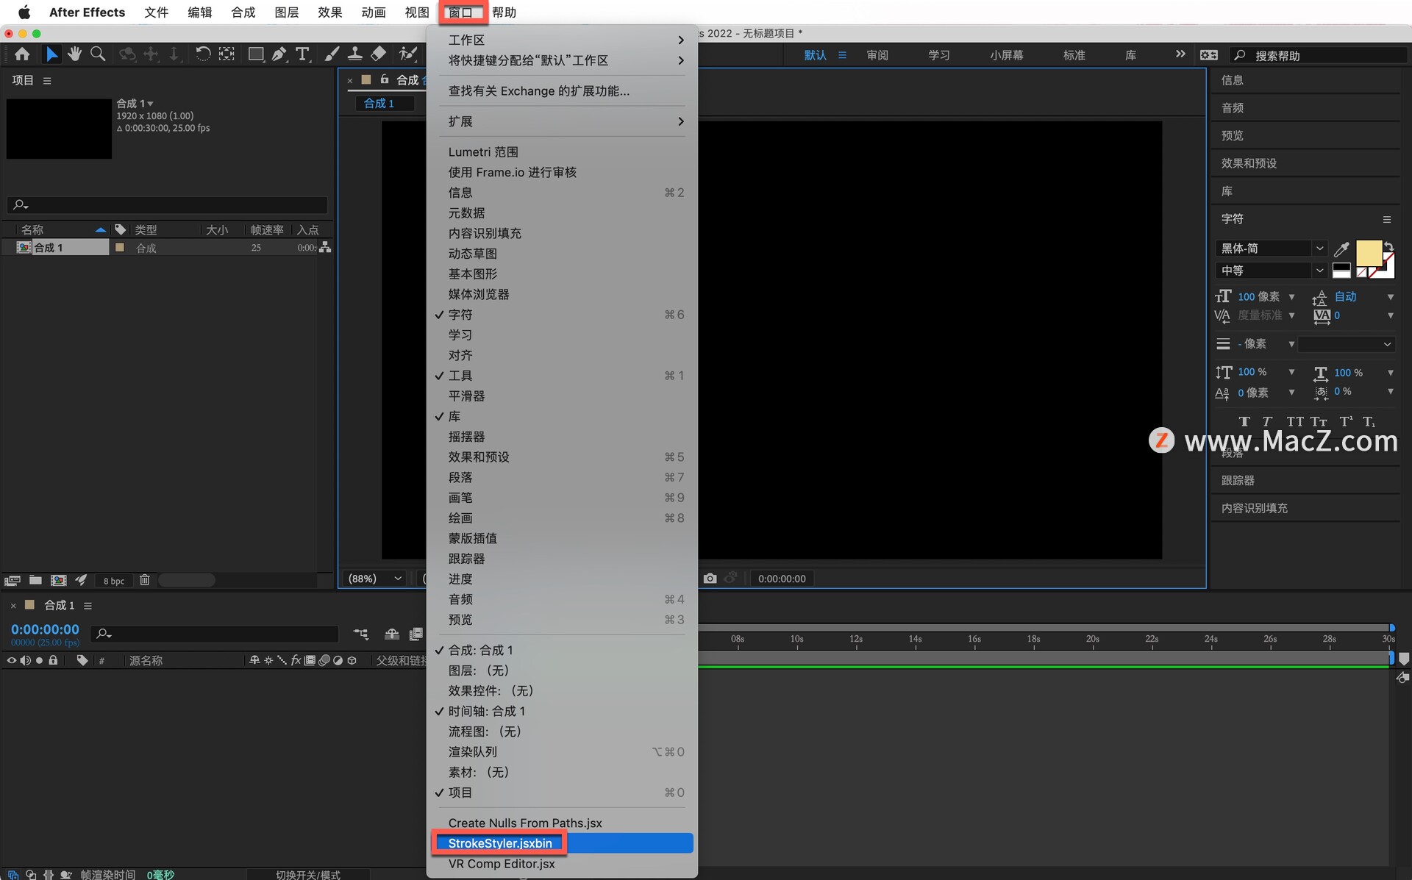Image resolution: width=1412 pixels, height=880 pixels.
Task: Select the Clone Stamp tool
Action: pyautogui.click(x=355, y=54)
